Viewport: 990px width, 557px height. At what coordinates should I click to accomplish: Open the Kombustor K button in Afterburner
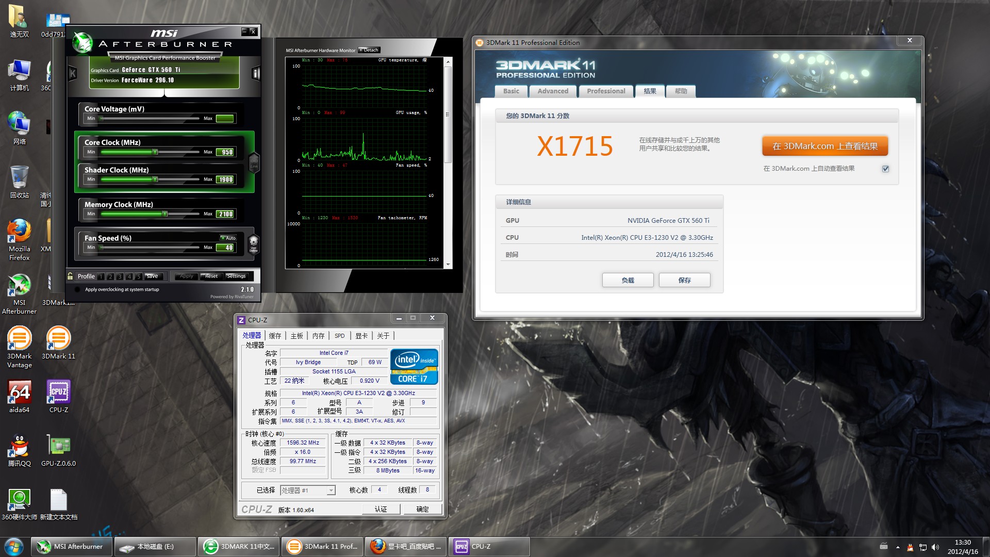pos(73,73)
